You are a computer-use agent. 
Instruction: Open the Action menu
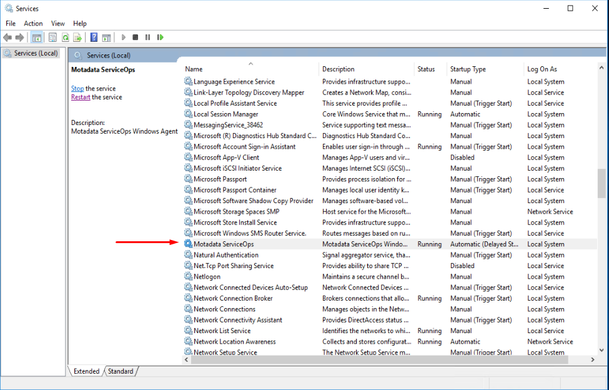(x=33, y=23)
